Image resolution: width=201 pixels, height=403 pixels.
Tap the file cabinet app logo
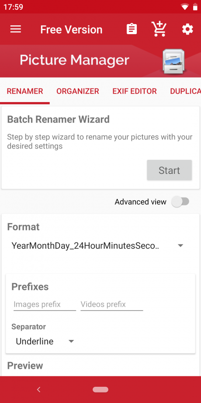174,60
